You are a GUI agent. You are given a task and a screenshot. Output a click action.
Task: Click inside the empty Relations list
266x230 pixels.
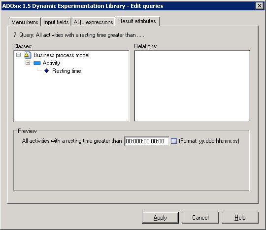coord(192,86)
